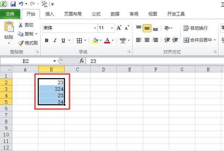The width and height of the screenshot is (224, 151).
Task: Click the formula bar showing 23
Action: [x=155, y=61]
